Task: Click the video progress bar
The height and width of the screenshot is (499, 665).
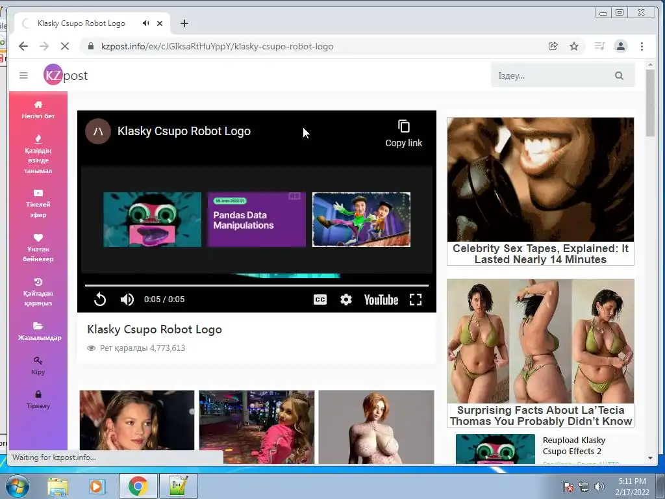Action: 257,286
